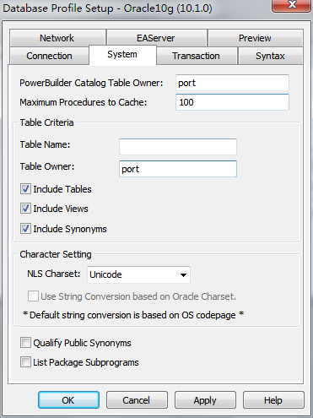The height and width of the screenshot is (418, 313).
Task: Switch to the Network tab
Action: tap(57, 38)
